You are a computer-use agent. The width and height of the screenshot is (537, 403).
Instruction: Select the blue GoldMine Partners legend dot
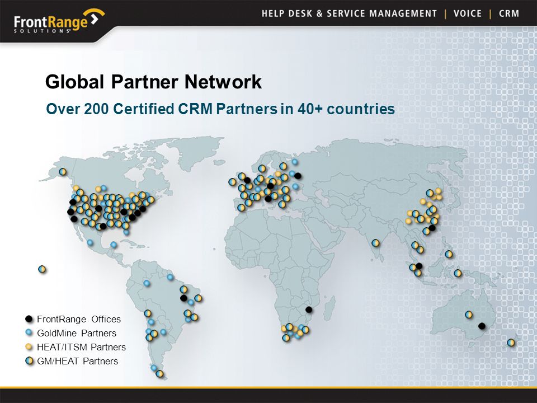point(29,332)
